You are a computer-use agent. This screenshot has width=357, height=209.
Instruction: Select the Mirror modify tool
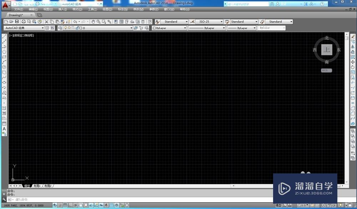[353, 47]
